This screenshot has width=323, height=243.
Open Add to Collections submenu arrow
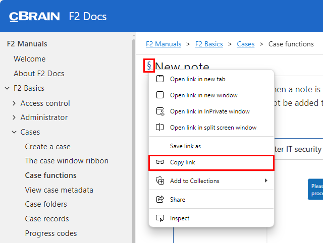266,180
